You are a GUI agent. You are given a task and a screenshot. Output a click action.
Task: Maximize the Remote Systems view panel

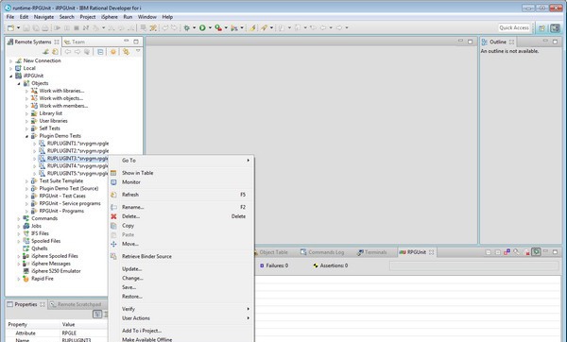tap(136, 42)
